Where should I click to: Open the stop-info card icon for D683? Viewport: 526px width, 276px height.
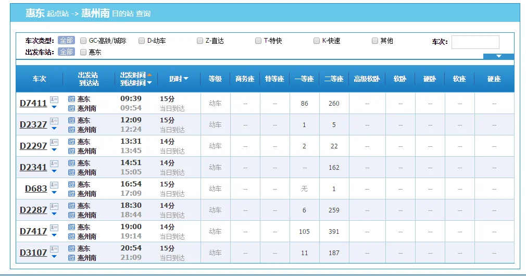[x=54, y=185]
